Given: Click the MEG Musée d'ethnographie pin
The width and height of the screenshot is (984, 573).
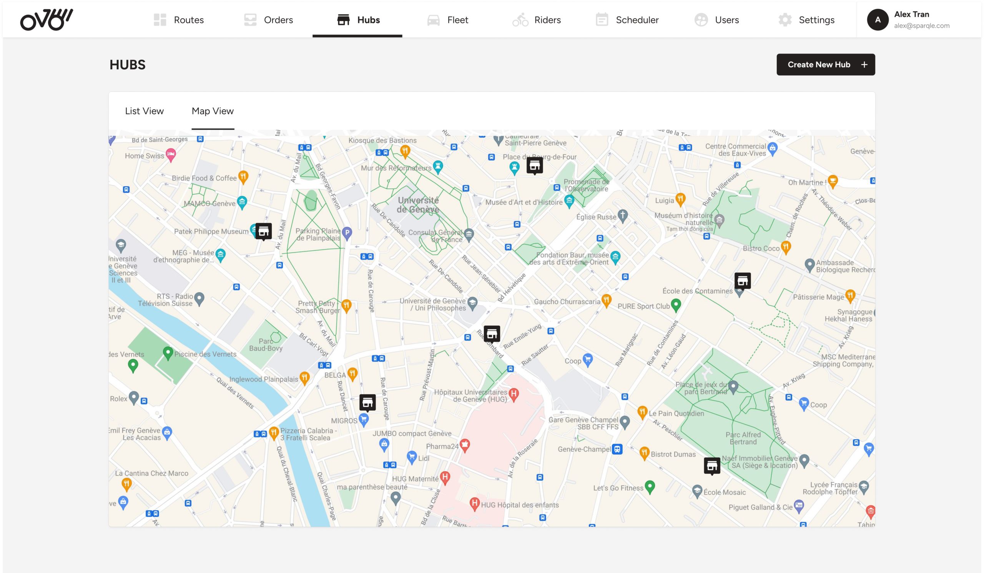Looking at the screenshot, I should click(x=221, y=255).
